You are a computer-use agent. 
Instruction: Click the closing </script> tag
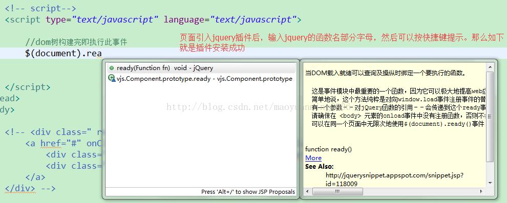[28, 87]
